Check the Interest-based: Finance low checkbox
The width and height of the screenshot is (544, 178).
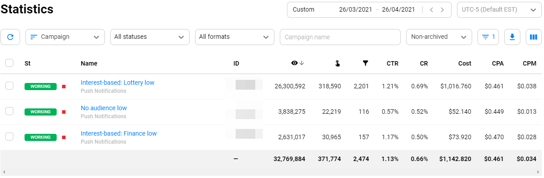click(9, 137)
